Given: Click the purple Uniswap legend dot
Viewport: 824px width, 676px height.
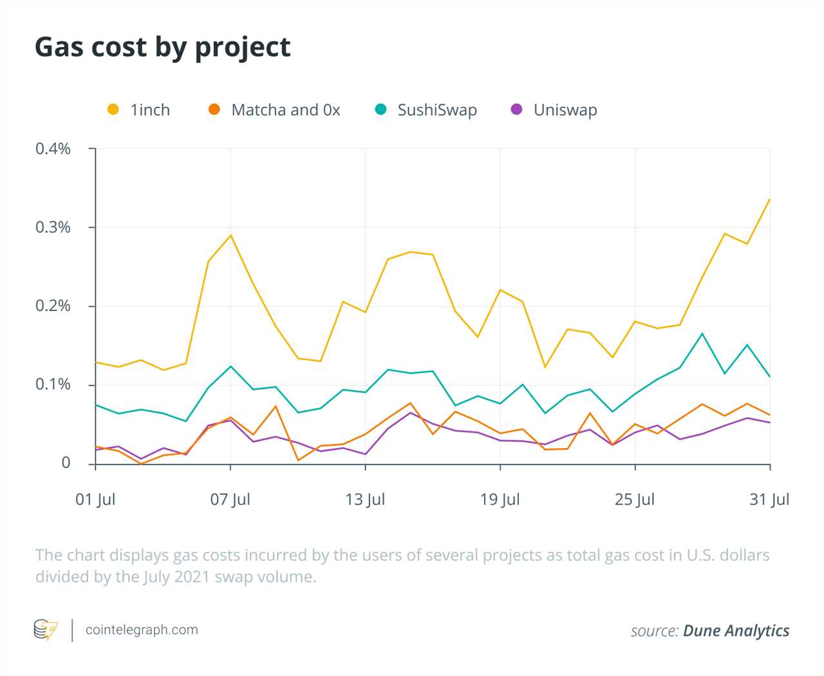Looking at the screenshot, I should click(x=516, y=109).
